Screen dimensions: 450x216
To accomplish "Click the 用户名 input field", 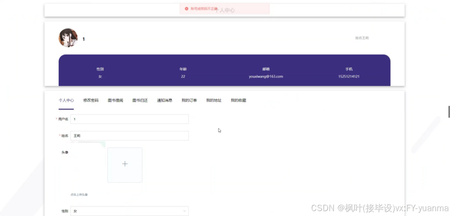I will [130, 119].
